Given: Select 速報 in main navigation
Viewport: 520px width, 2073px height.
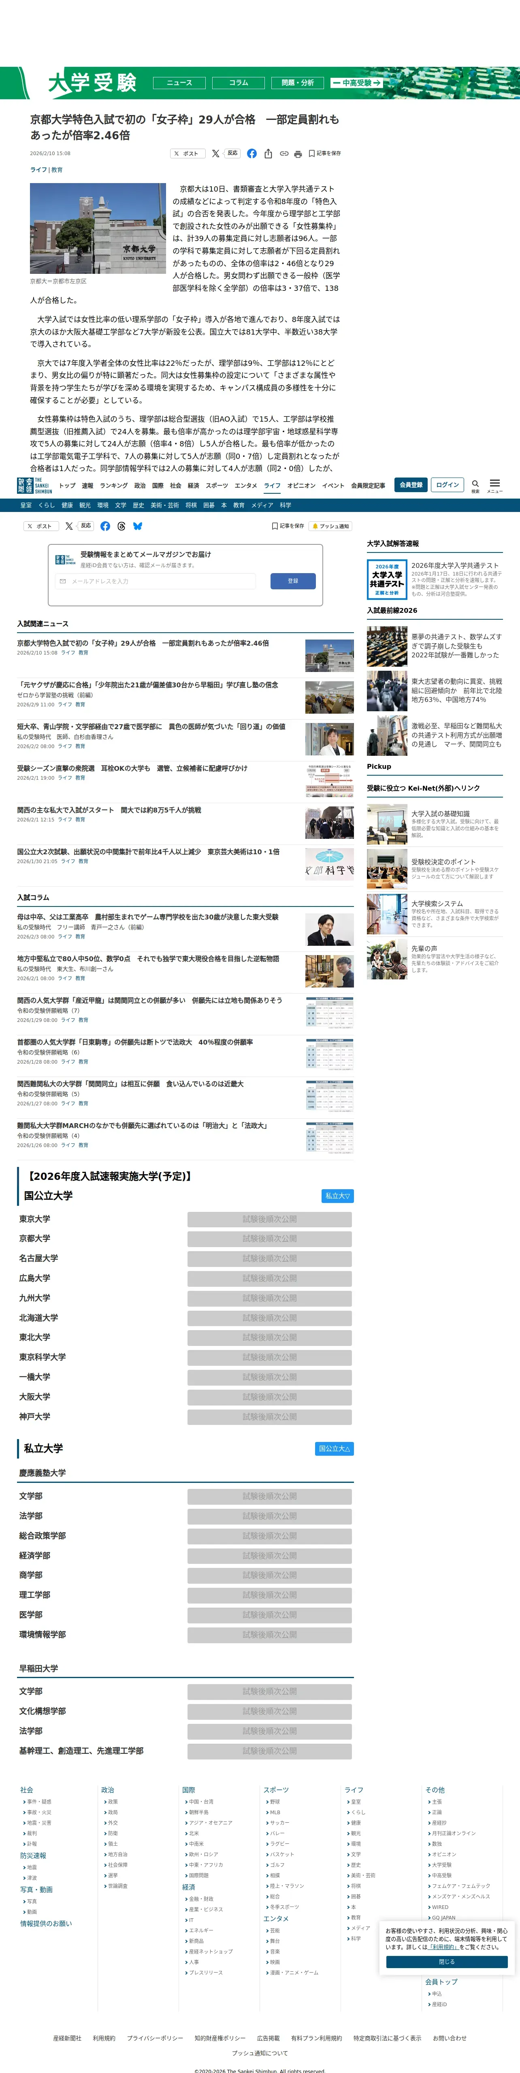Looking at the screenshot, I should coord(87,485).
